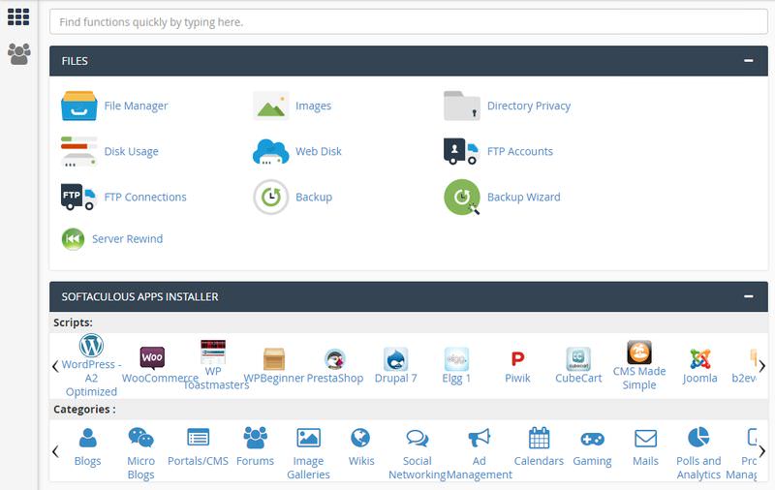Image resolution: width=775 pixels, height=490 pixels.
Task: Open the Wikis category icon
Action: tap(360, 438)
